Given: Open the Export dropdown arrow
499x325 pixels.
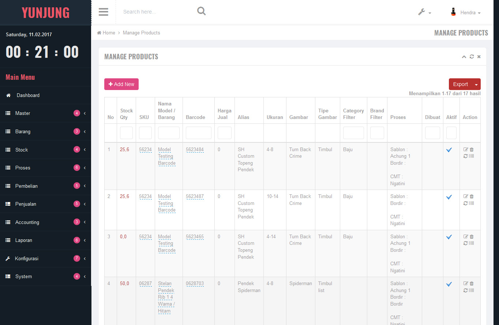Looking at the screenshot, I should pos(476,85).
